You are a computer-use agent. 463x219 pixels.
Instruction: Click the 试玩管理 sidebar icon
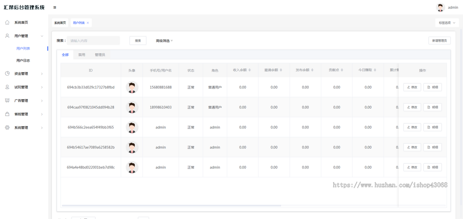point(7,87)
